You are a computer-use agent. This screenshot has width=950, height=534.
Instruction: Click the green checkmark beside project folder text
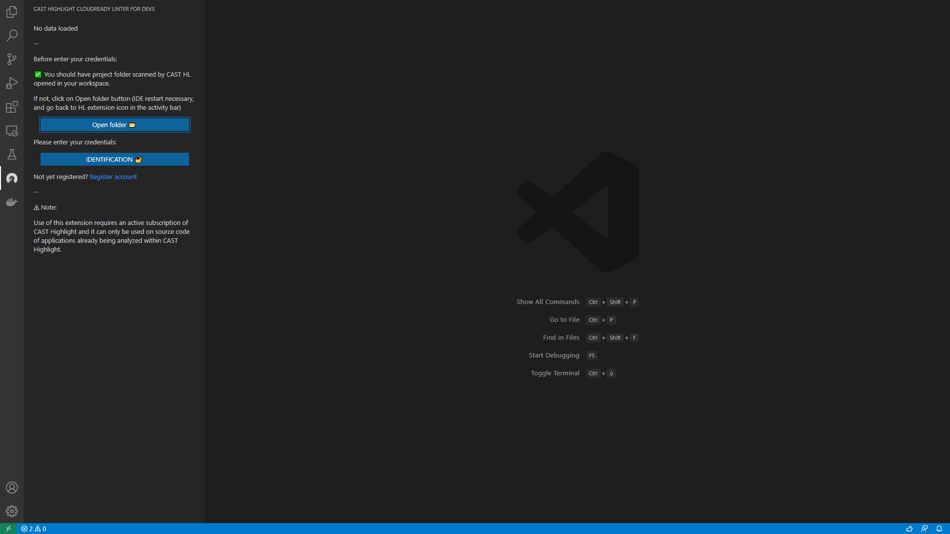(38, 75)
